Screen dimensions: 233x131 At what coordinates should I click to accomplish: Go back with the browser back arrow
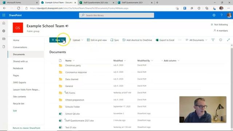(x=4, y=8)
